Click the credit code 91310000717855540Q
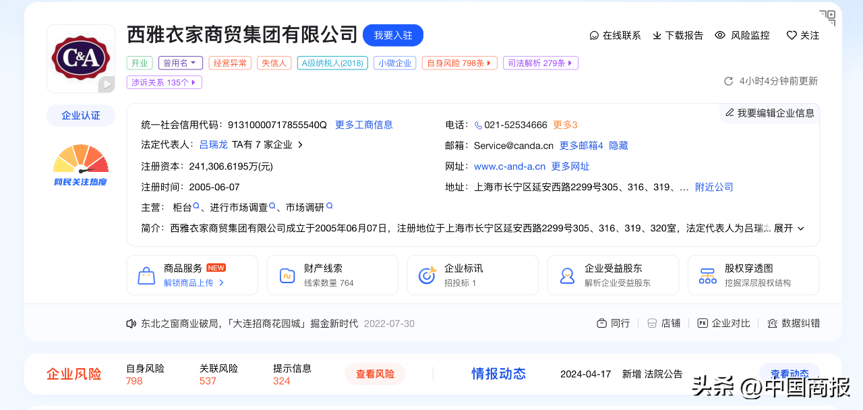Image resolution: width=863 pixels, height=410 pixels. coord(277,125)
